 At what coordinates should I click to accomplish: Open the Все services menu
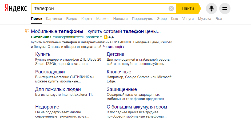[x=218, y=19]
